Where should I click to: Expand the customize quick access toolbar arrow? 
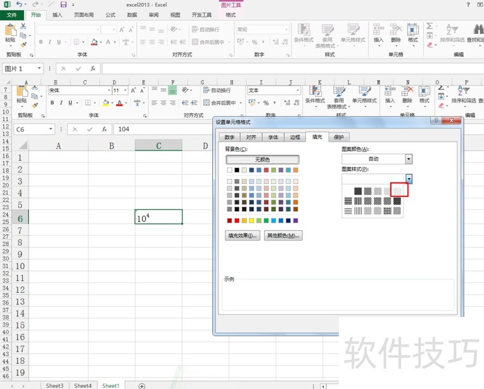point(73,5)
